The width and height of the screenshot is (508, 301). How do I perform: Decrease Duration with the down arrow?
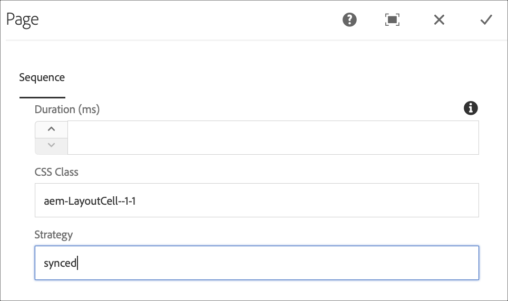click(x=51, y=145)
